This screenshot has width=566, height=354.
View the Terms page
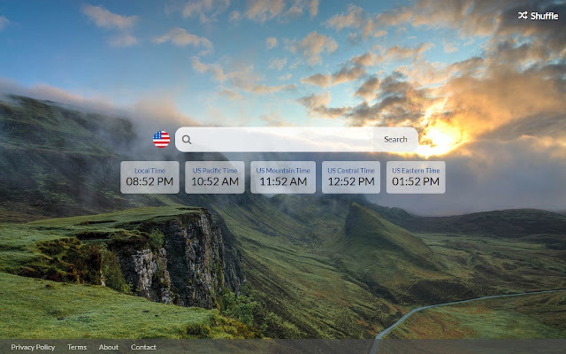(x=76, y=347)
